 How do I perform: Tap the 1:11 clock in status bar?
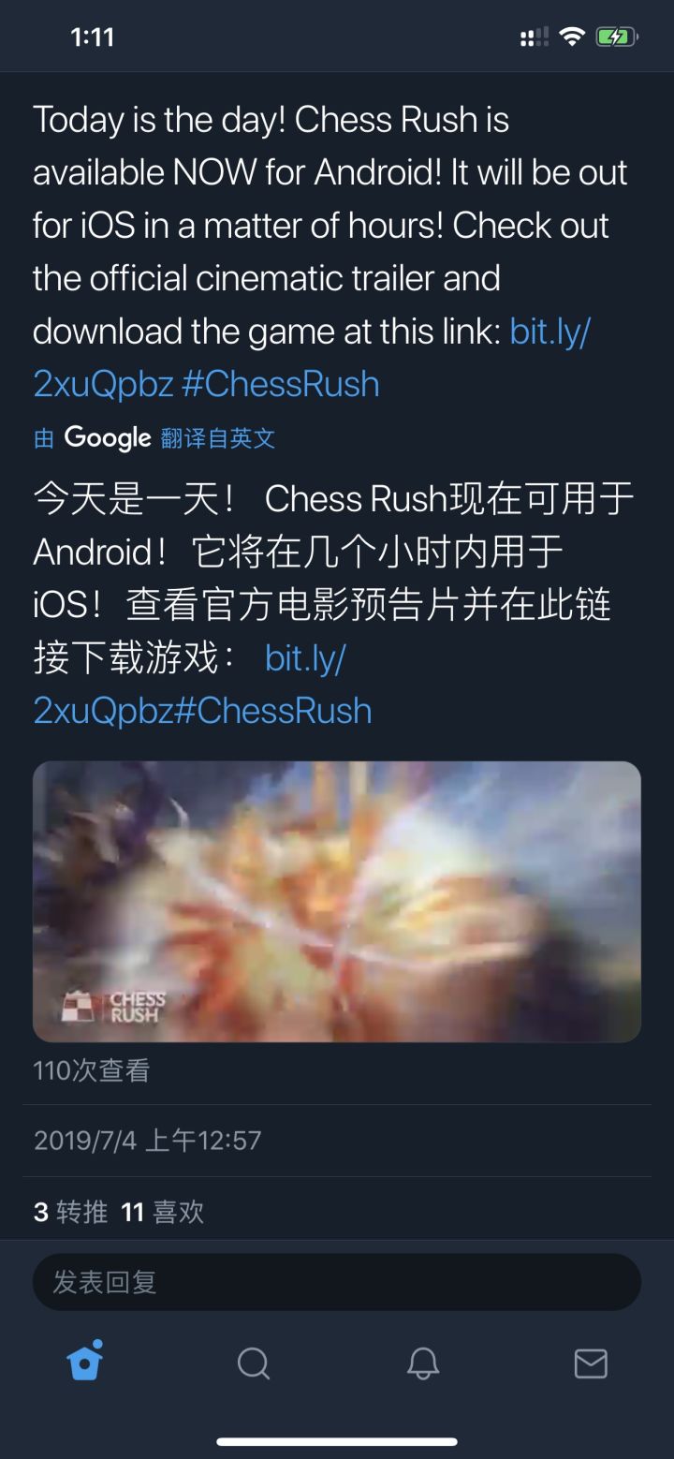[x=92, y=37]
